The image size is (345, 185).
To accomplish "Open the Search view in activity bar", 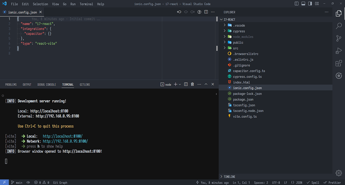I will click(338, 26).
